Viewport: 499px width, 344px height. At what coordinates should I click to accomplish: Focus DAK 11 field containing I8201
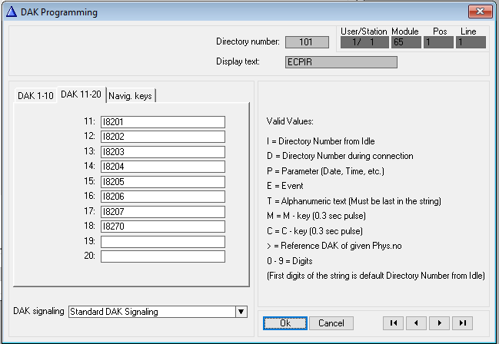(x=163, y=122)
